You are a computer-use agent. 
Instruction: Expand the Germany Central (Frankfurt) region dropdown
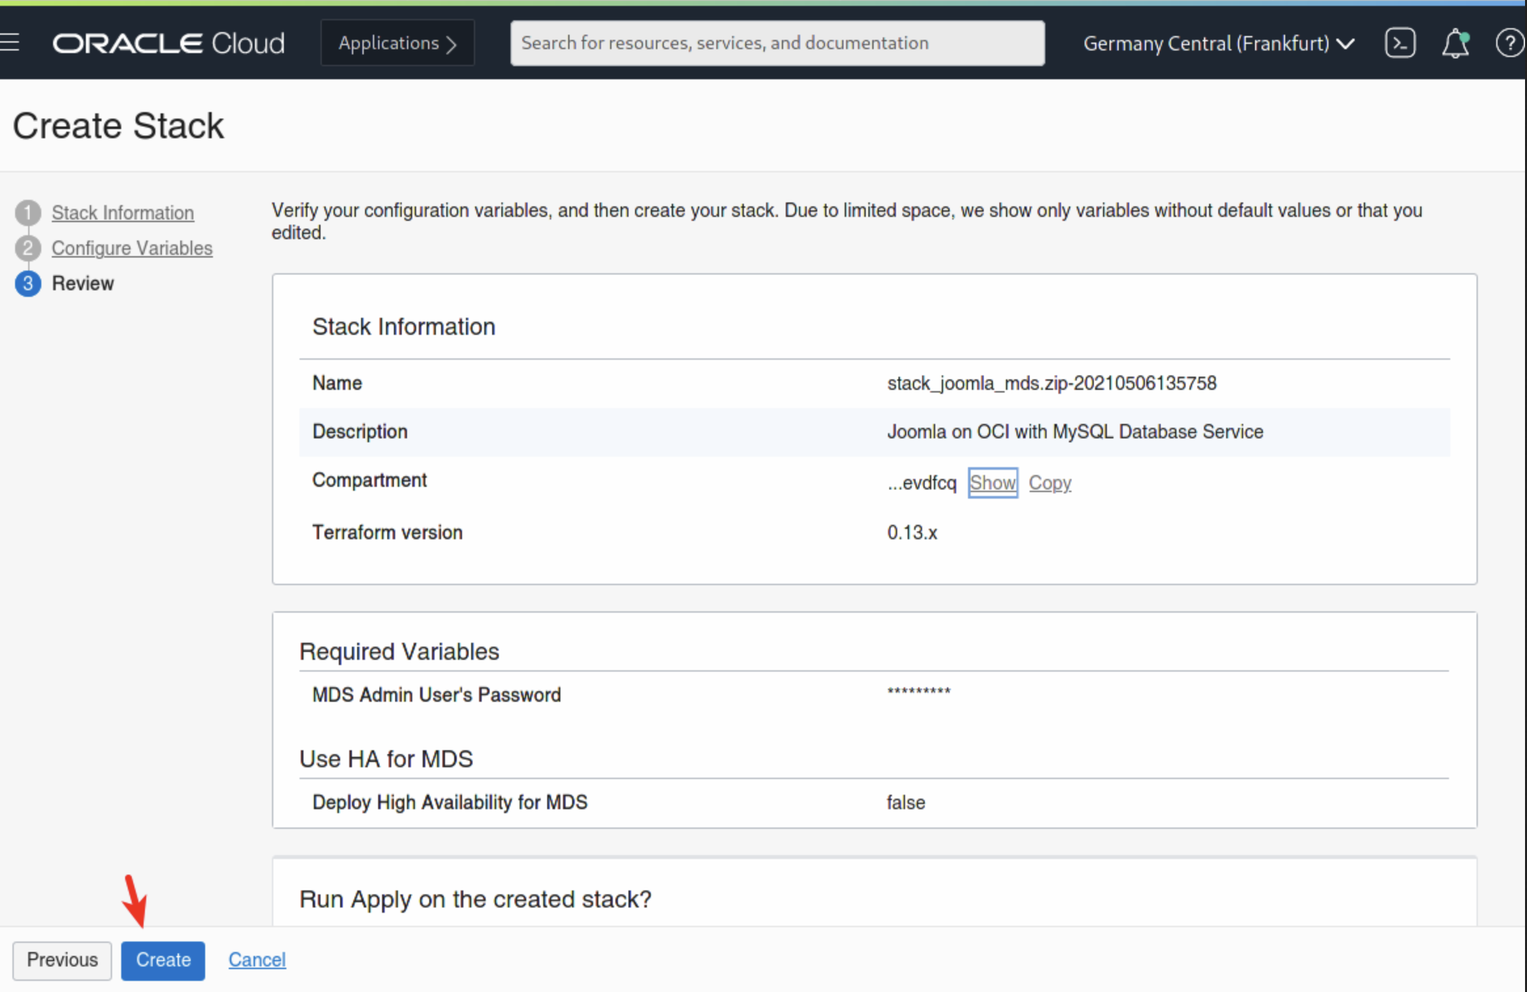coord(1219,43)
